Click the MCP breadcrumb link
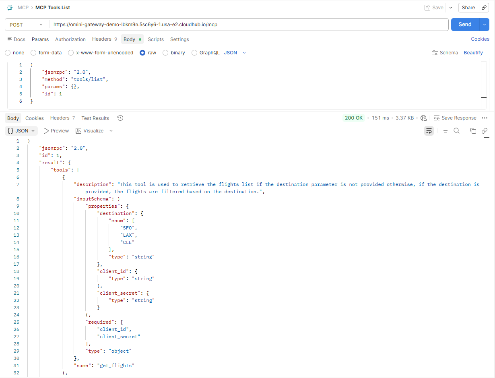Screen dimensions: 495x378 23,8
